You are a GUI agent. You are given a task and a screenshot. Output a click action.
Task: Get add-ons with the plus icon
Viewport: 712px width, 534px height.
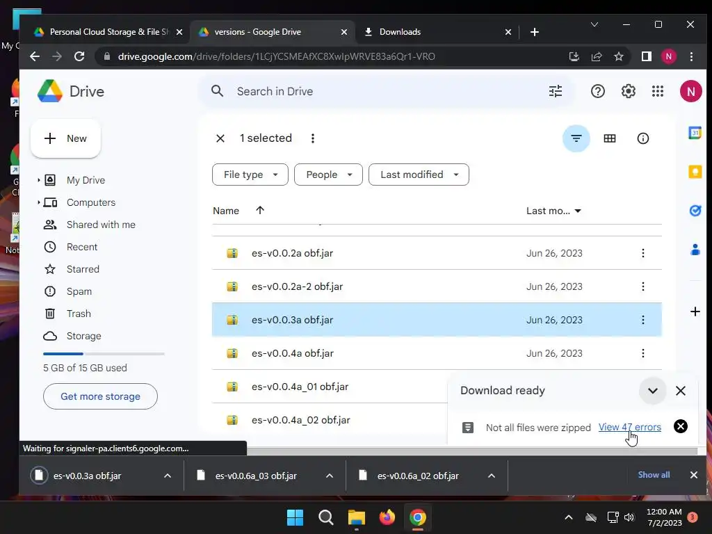click(695, 311)
